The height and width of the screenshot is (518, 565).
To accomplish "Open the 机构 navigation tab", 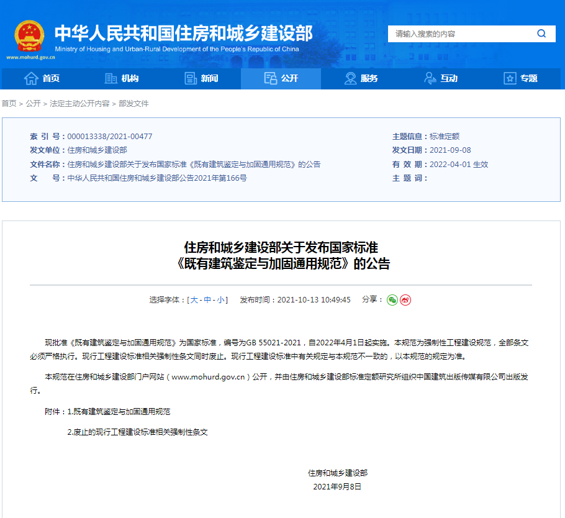I will pyautogui.click(x=122, y=78).
